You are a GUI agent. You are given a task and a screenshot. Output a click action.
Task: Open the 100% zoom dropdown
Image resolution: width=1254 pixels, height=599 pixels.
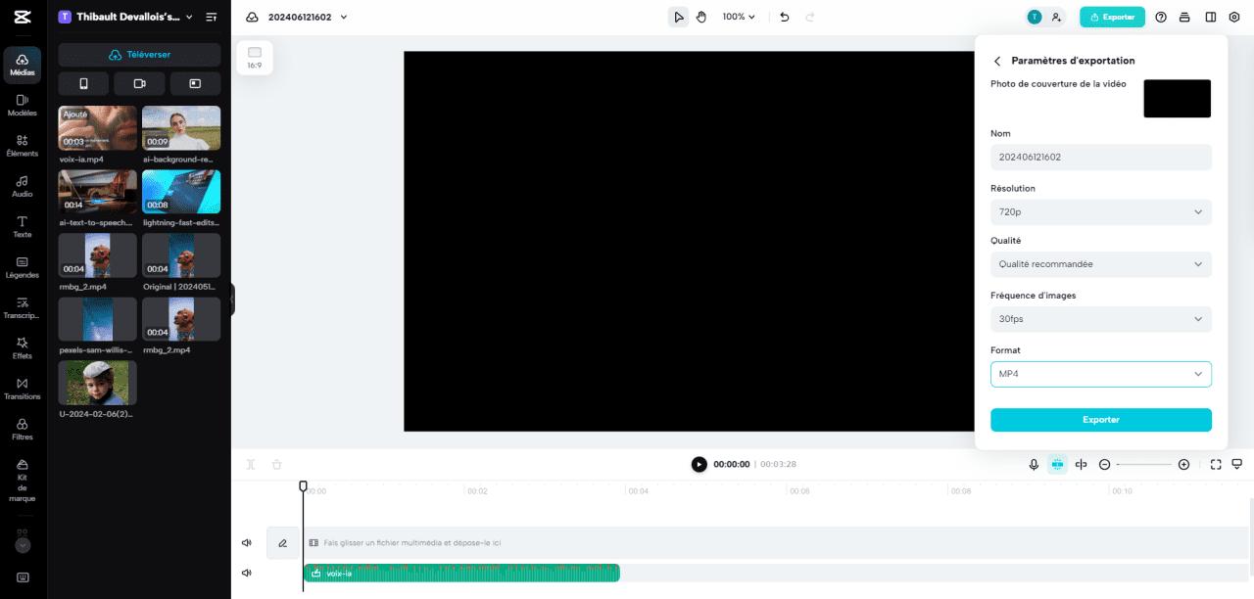point(739,17)
